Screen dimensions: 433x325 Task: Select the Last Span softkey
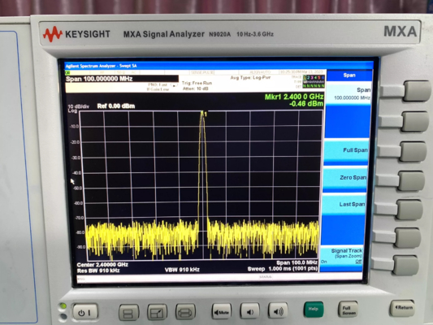click(344, 205)
